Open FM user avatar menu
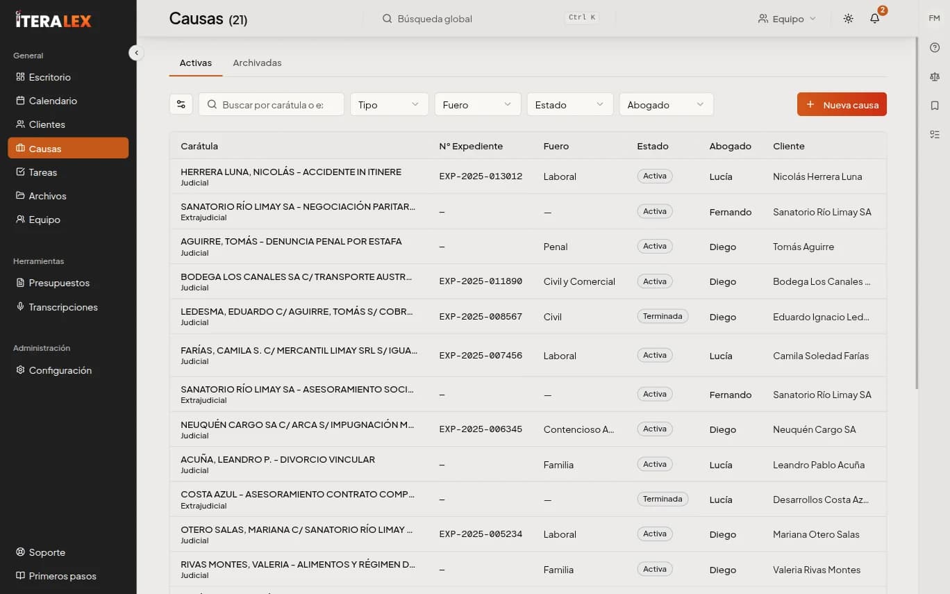Image resolution: width=950 pixels, height=594 pixels. pos(934,18)
